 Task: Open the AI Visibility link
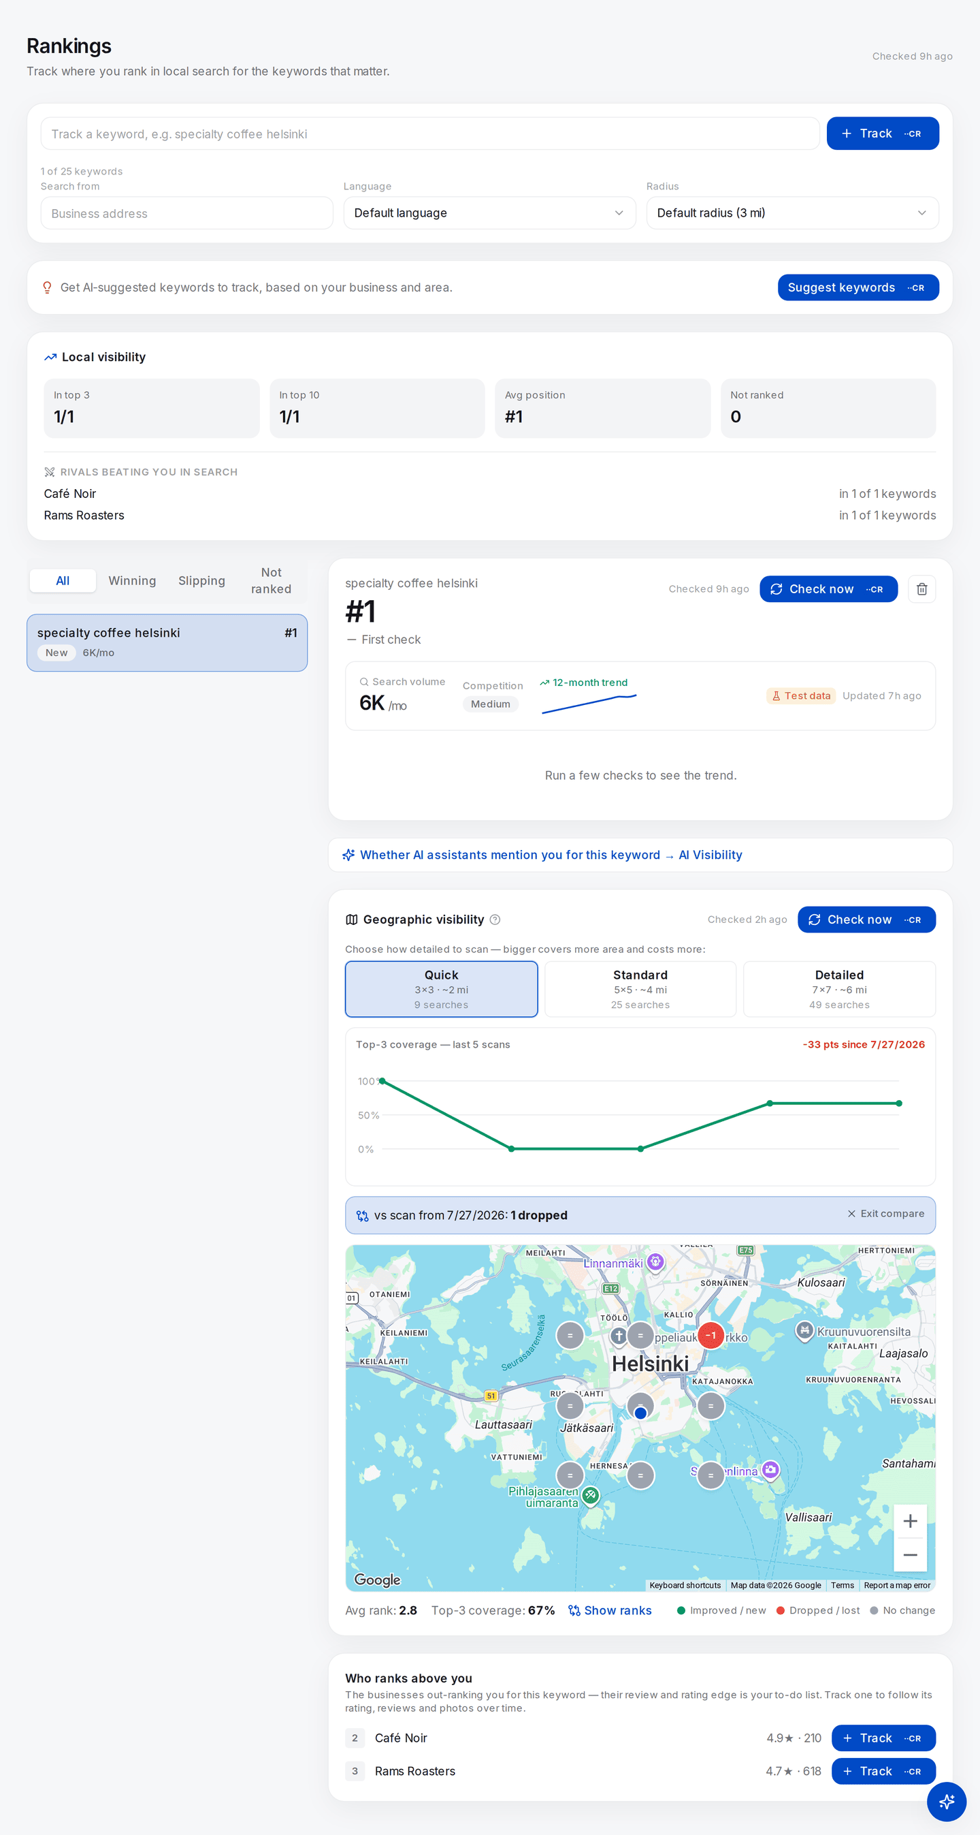click(x=710, y=855)
